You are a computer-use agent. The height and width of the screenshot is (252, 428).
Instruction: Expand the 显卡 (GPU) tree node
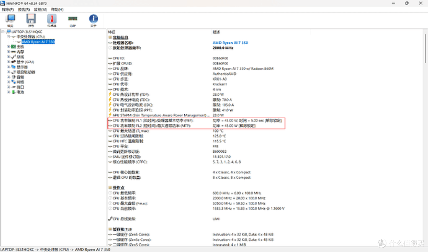click(x=8, y=62)
